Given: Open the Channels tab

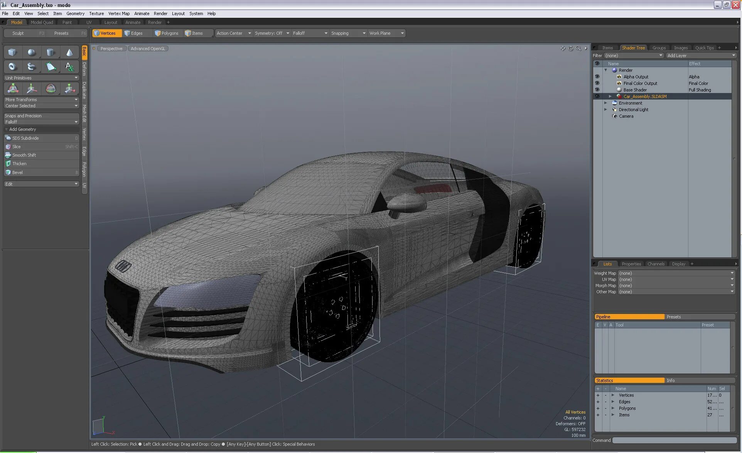Looking at the screenshot, I should coord(656,264).
